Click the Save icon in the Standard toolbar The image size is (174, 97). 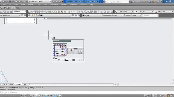35,12
